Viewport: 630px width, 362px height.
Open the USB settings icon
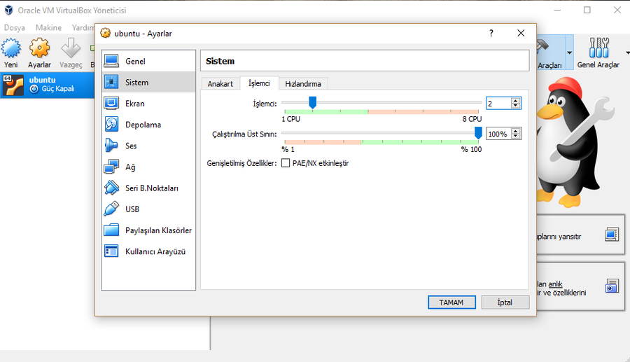[111, 209]
